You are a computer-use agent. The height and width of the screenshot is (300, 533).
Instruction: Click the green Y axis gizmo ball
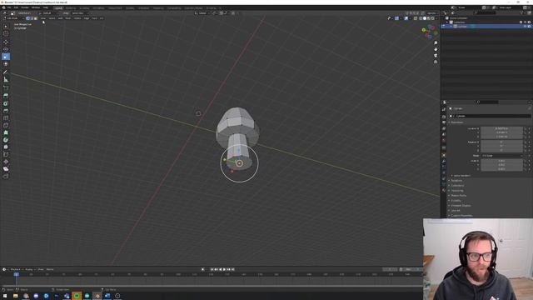(x=424, y=30)
